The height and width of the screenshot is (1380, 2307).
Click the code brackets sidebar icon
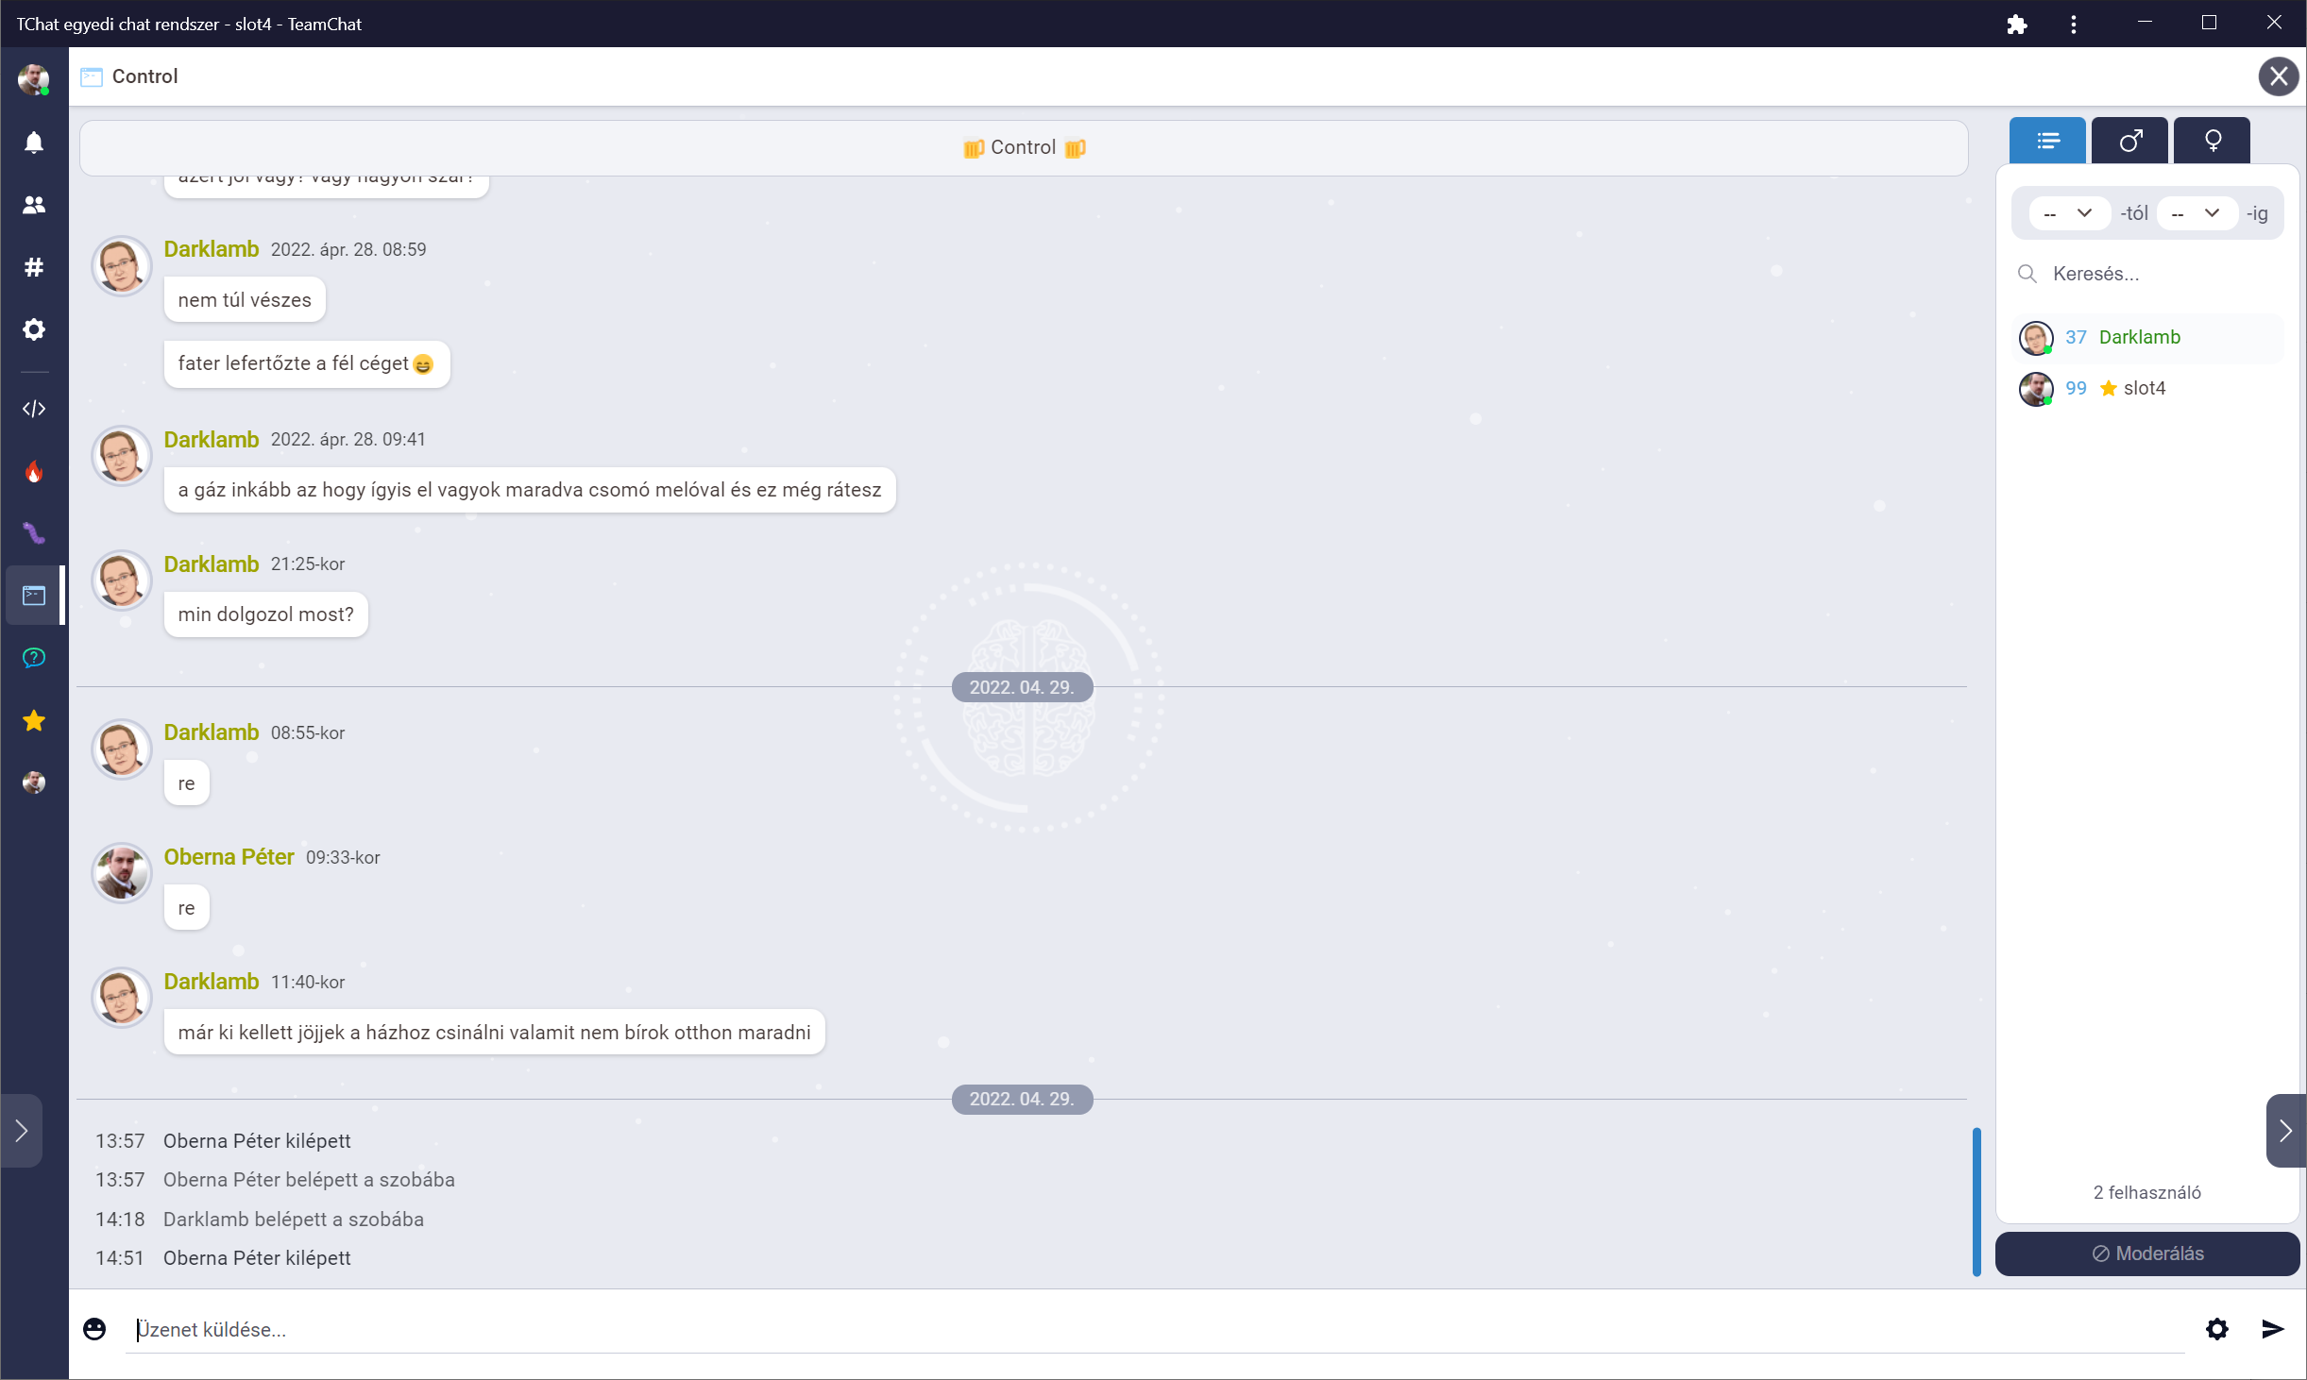(34, 409)
